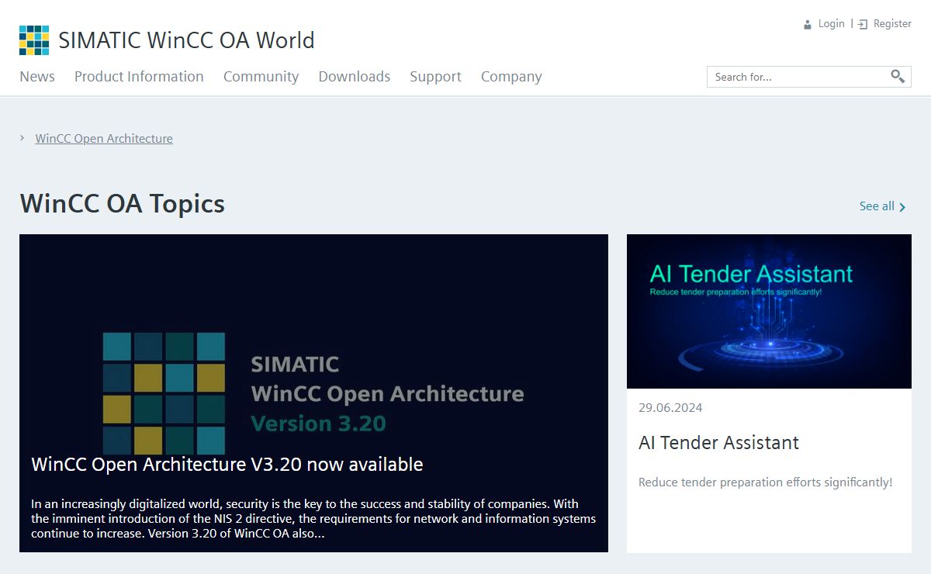The height and width of the screenshot is (574, 931).
Task: Click the WinCC Open Architecture Version 3.20 banner image
Action: click(x=313, y=393)
